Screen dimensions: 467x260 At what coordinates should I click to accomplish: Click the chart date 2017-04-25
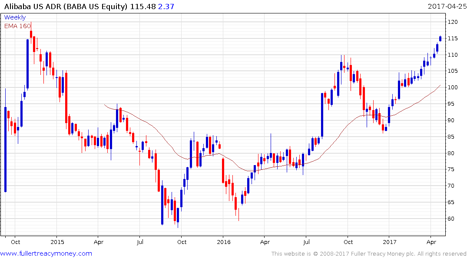(447, 6)
